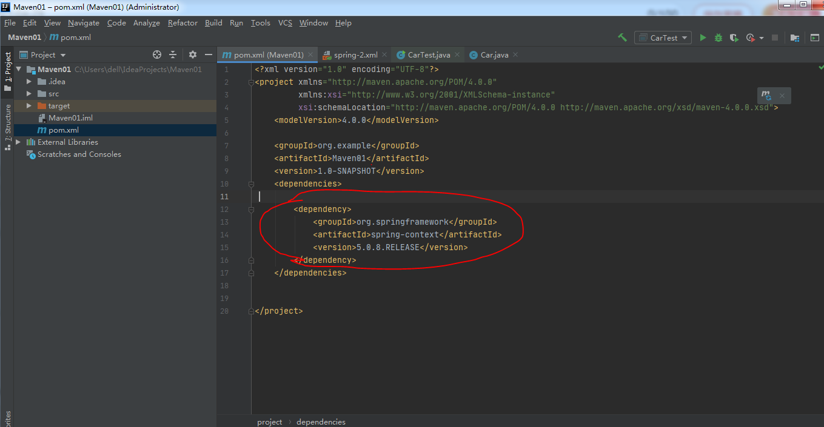824x427 pixels.
Task: Select the target folder row
Action: pyautogui.click(x=115, y=106)
